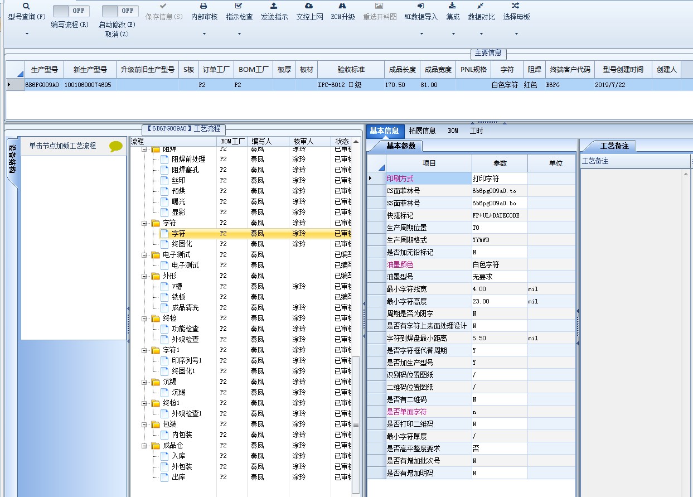Click the folder icon of 电子测试
Viewport: 693px width, 497px height.
tap(156, 254)
